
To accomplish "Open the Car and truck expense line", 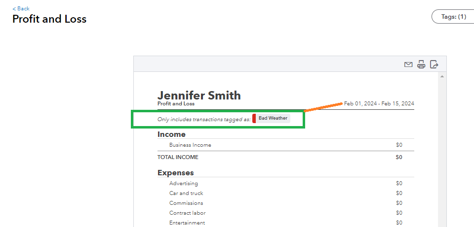I will point(186,194).
